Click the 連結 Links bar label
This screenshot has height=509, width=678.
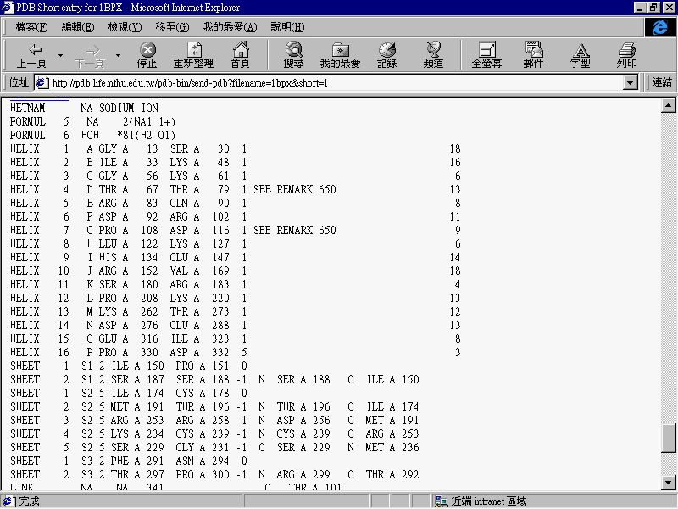662,82
